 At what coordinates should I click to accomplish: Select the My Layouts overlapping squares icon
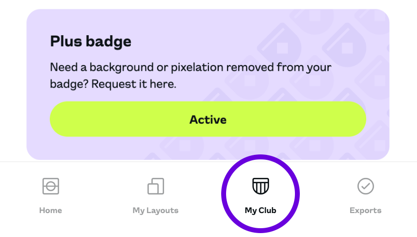(156, 186)
